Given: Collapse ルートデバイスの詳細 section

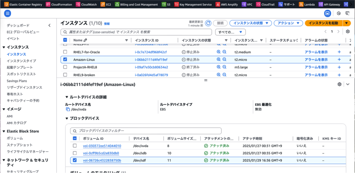Looking at the screenshot, I should pos(67,97).
